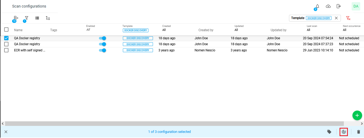Toggle Enabled switch for row scanned 07:54:24
Screen dimensions: 364x138
click(x=102, y=38)
